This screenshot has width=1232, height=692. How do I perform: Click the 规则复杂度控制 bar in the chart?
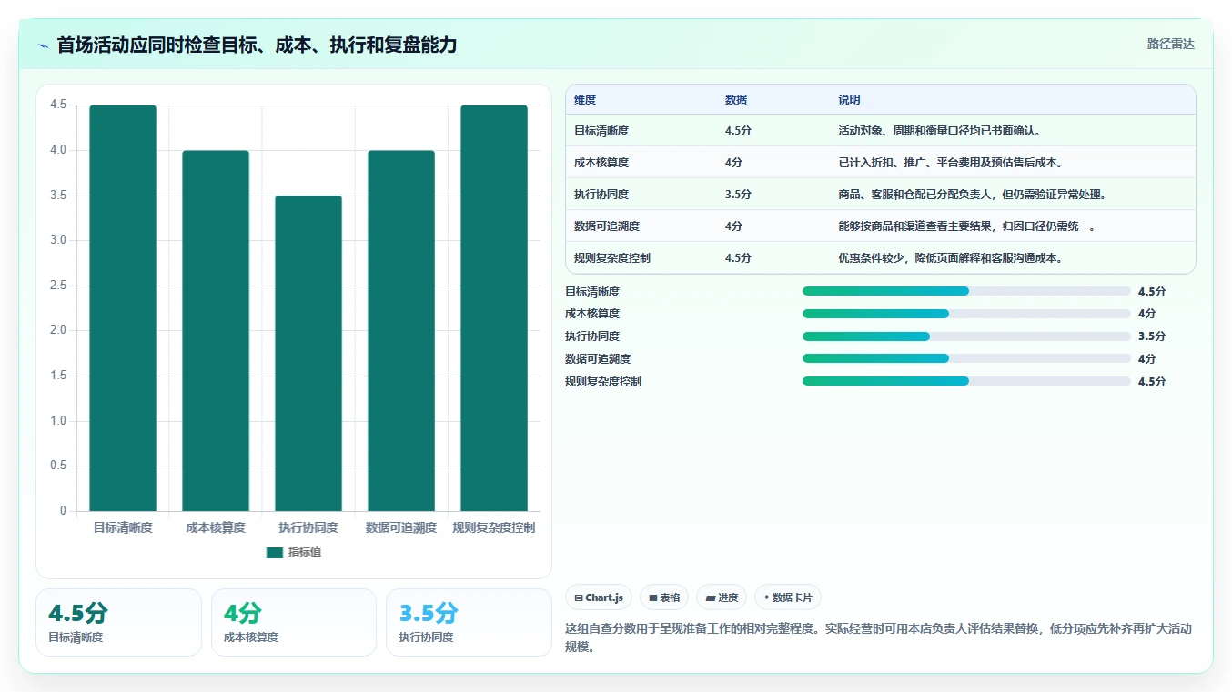494,308
